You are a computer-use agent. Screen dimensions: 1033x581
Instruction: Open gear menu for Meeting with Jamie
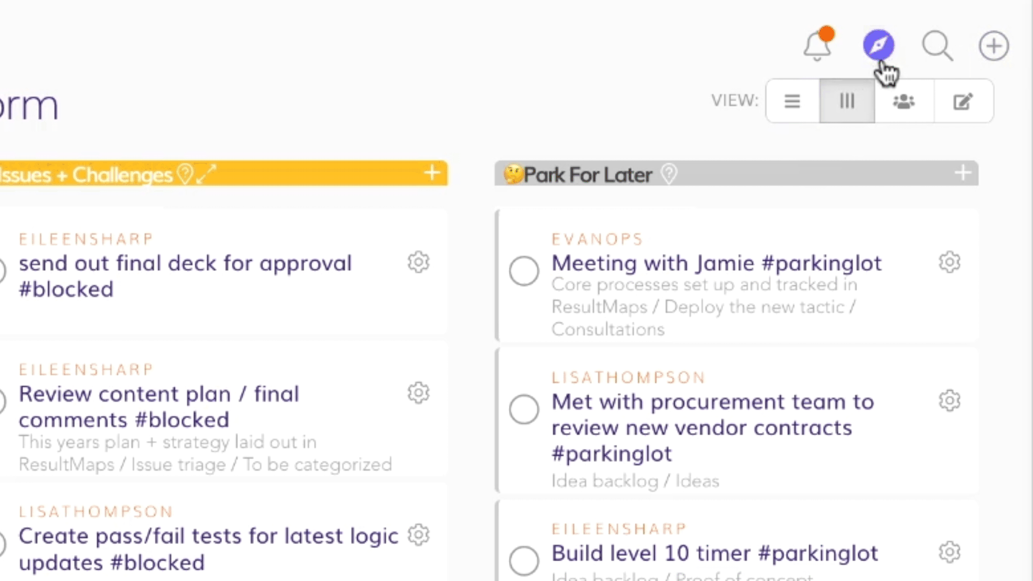[x=949, y=263]
